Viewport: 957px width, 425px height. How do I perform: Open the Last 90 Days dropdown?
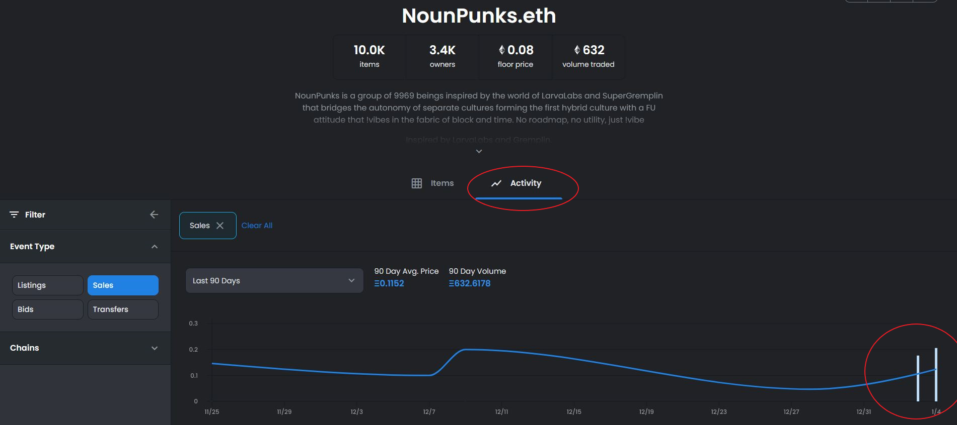pos(274,281)
